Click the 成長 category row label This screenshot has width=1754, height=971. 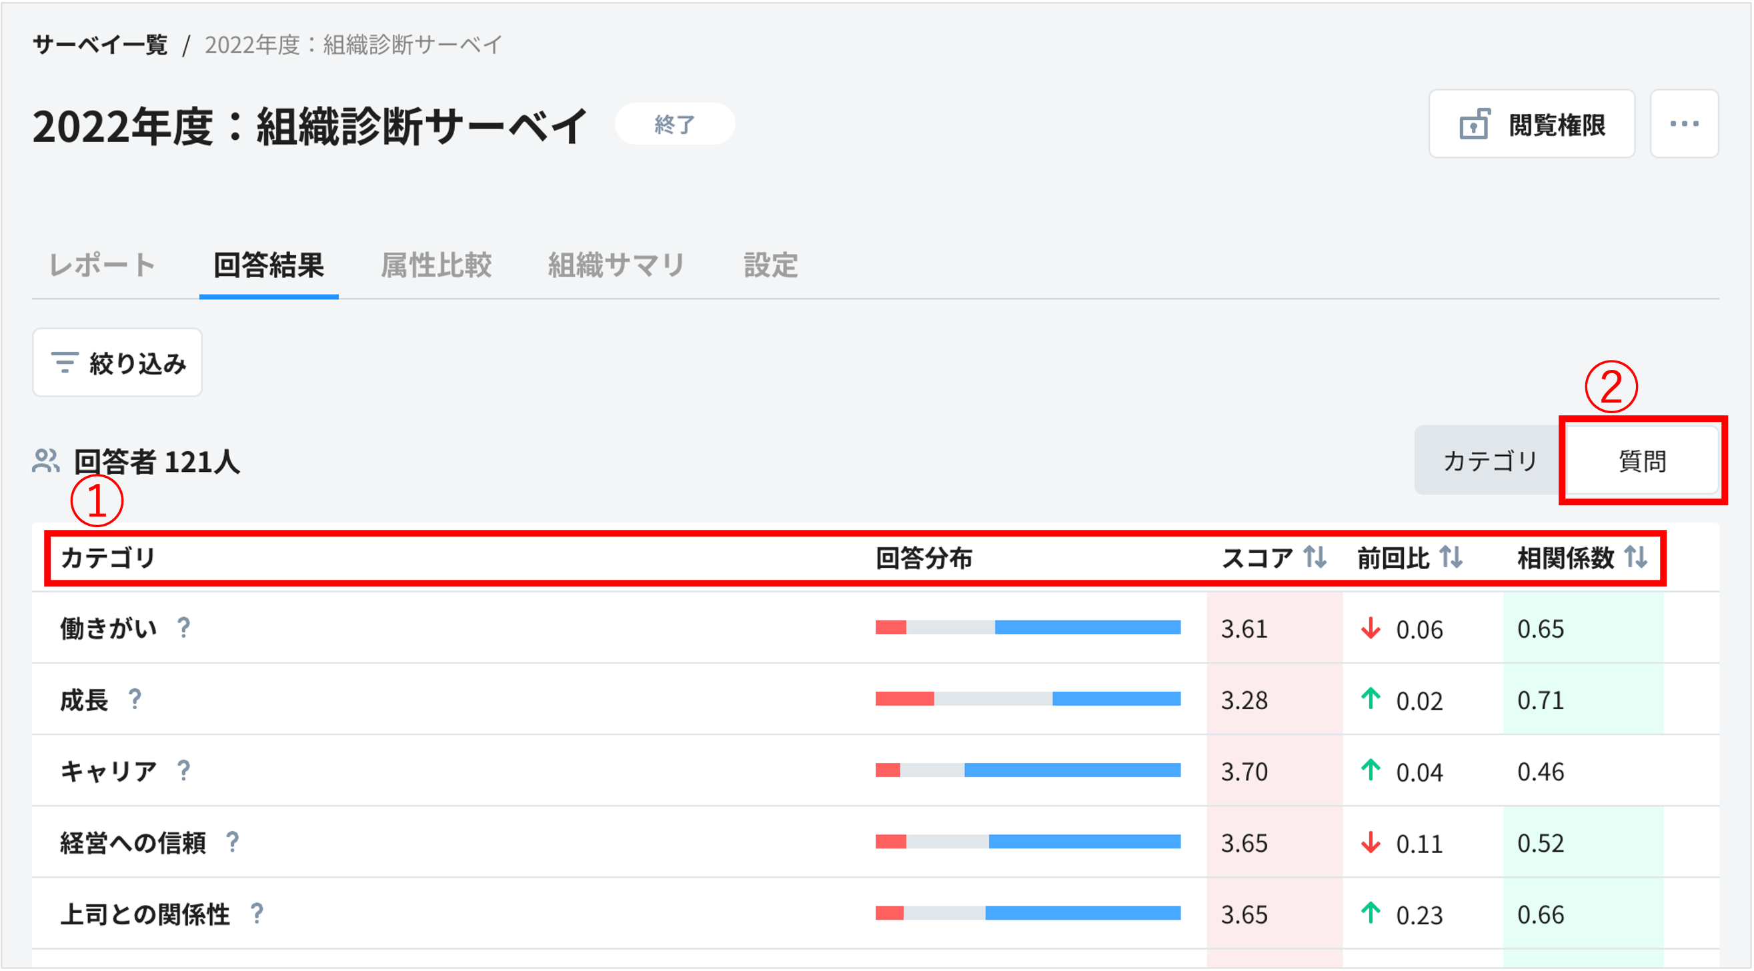coord(85,700)
